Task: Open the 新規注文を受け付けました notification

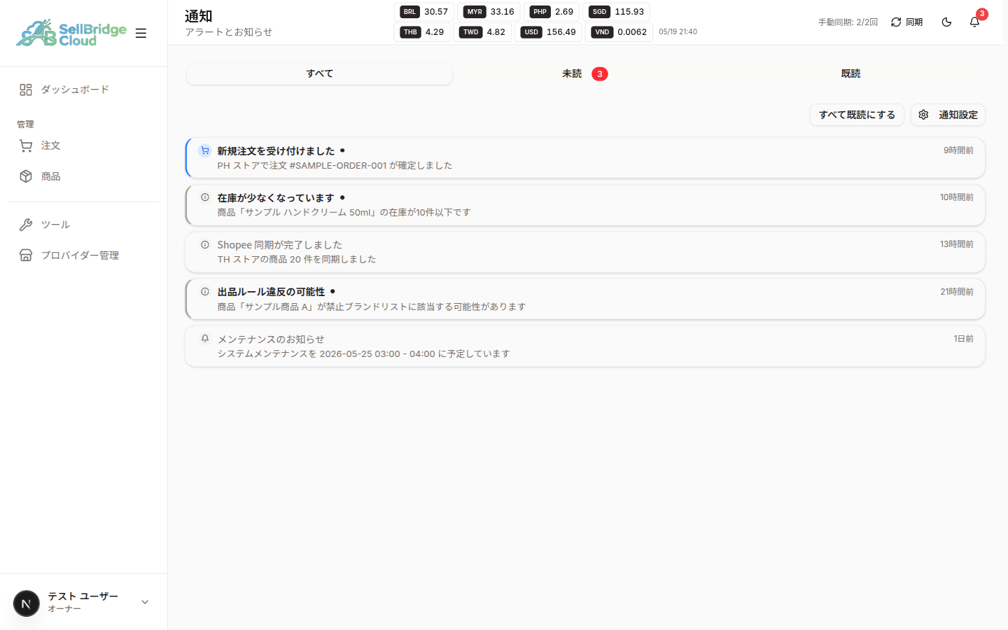Action: click(x=585, y=158)
